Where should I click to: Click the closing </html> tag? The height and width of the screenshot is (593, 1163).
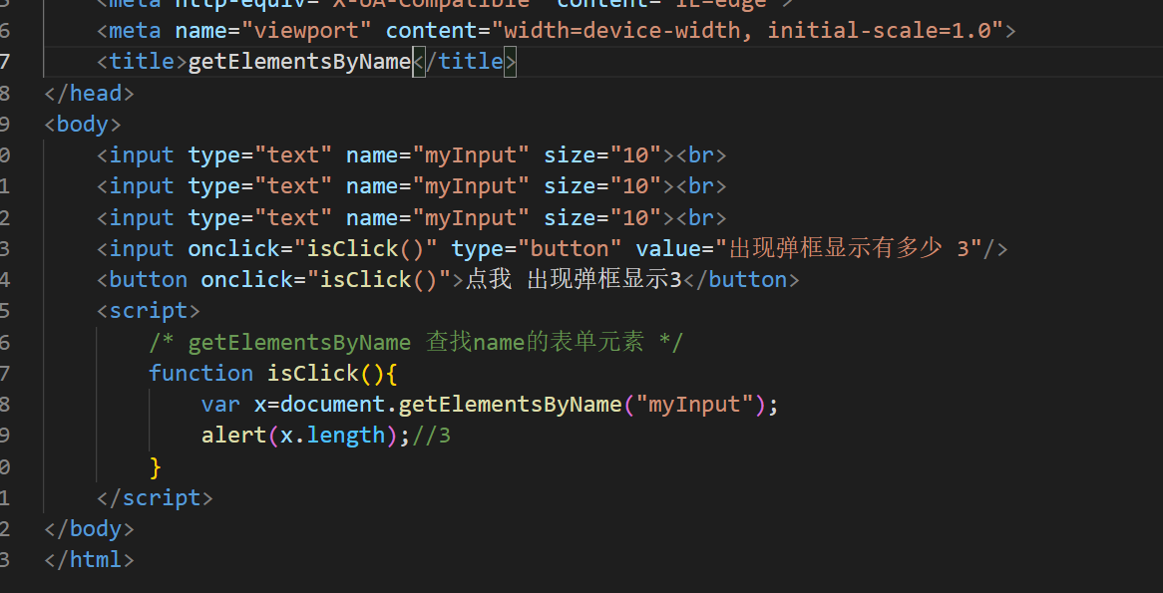tap(89, 560)
